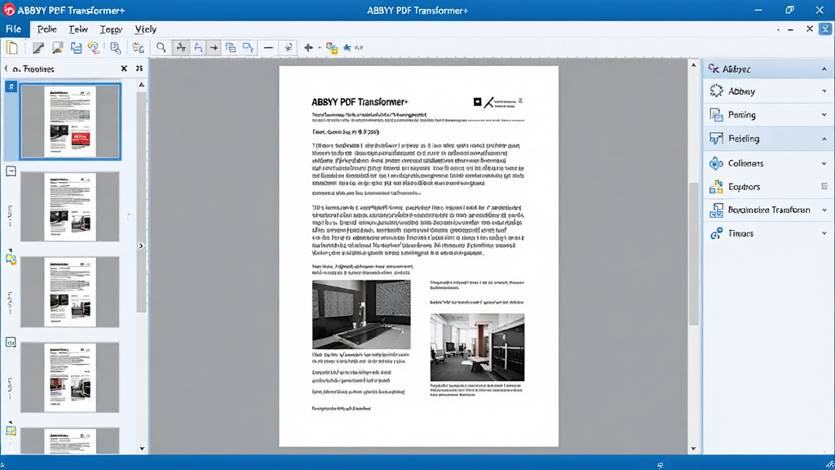Click the sidebar icon beside fourth thumbnail
This screenshot has width=835, height=470.
click(11, 342)
